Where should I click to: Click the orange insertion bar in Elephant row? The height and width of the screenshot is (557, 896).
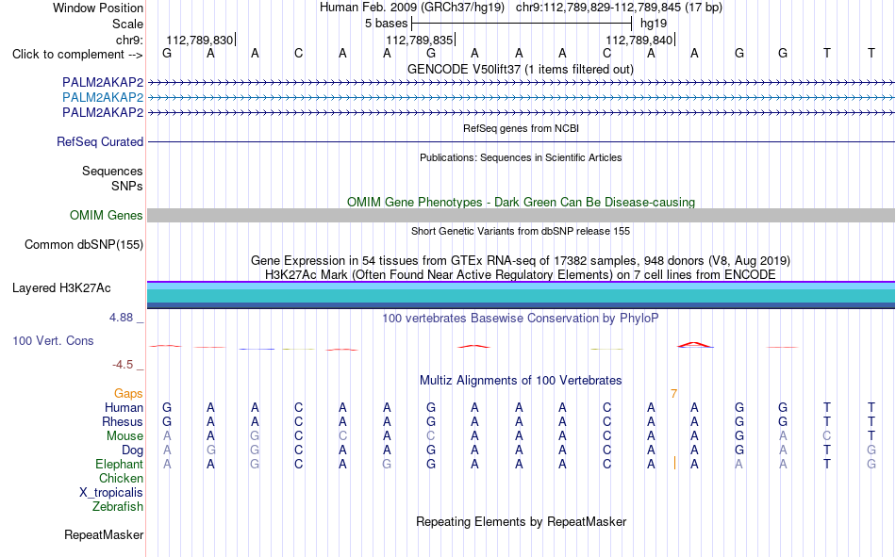[675, 464]
